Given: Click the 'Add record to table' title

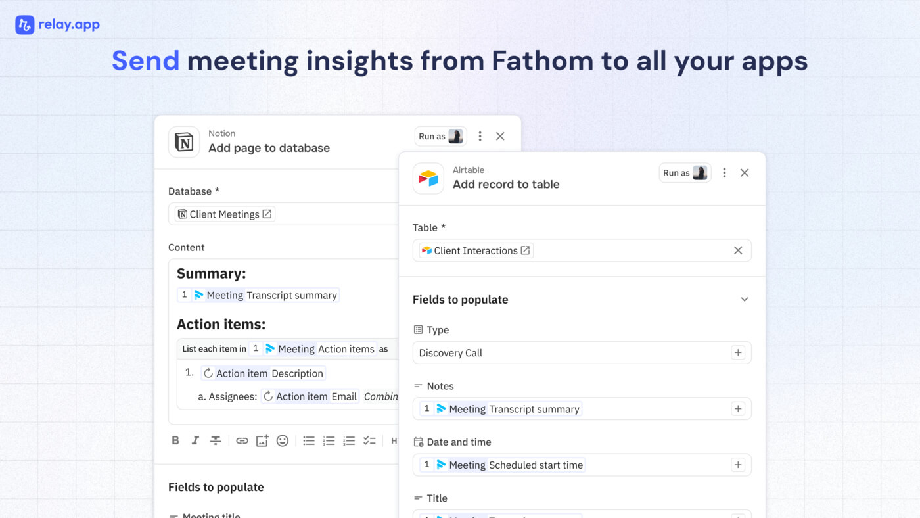Looking at the screenshot, I should point(506,185).
